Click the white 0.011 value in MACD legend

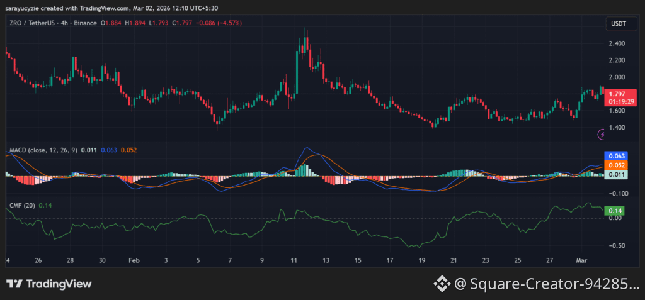coord(89,150)
